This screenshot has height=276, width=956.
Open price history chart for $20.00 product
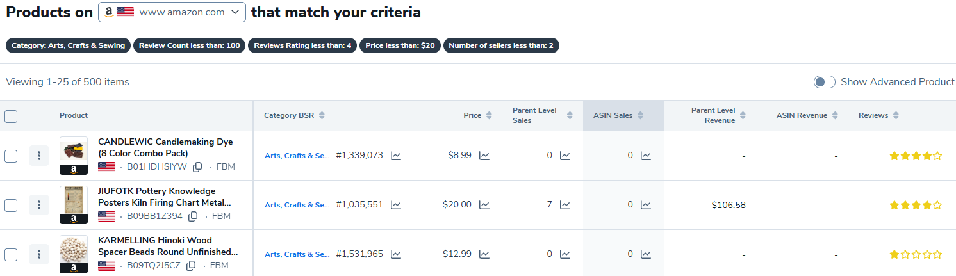click(484, 205)
